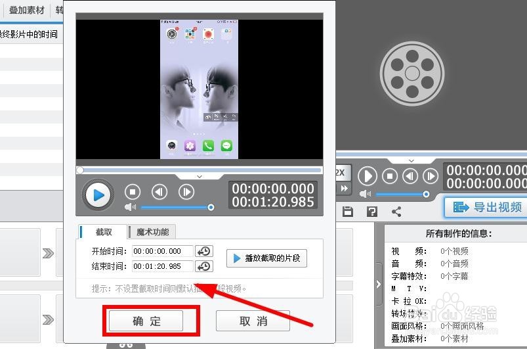
Task: Click the film reel preview in main window
Action: pyautogui.click(x=412, y=74)
